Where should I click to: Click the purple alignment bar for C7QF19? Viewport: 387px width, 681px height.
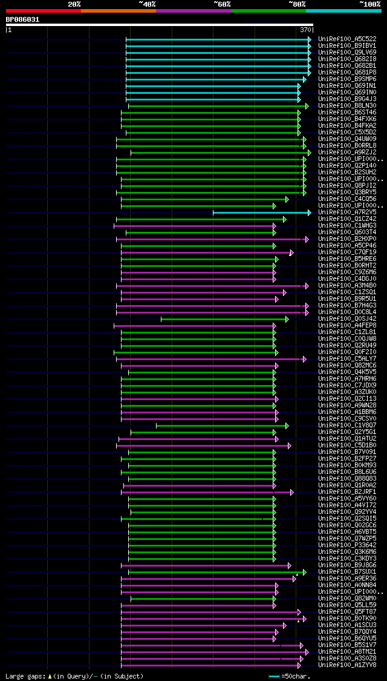click(207, 252)
